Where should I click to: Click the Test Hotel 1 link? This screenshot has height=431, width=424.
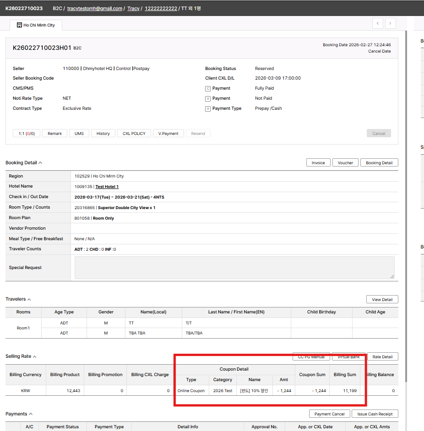click(107, 187)
